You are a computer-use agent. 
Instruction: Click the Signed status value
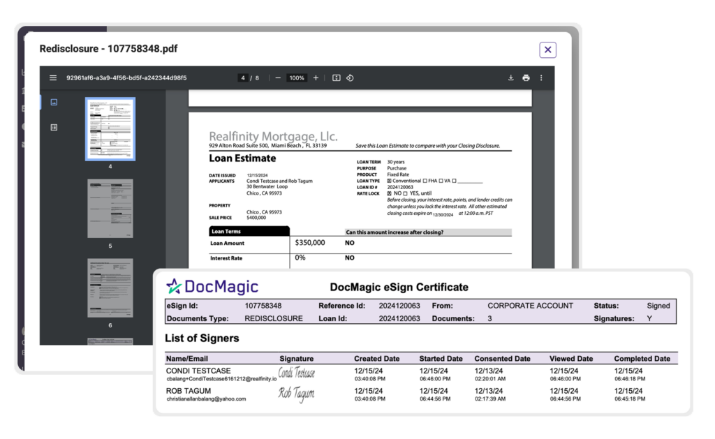pos(658,306)
